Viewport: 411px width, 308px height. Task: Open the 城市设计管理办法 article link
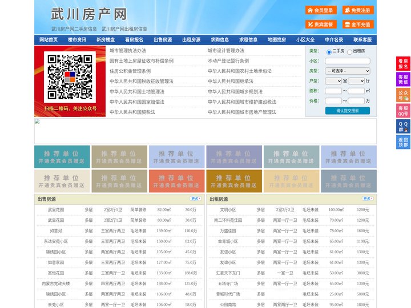click(226, 51)
